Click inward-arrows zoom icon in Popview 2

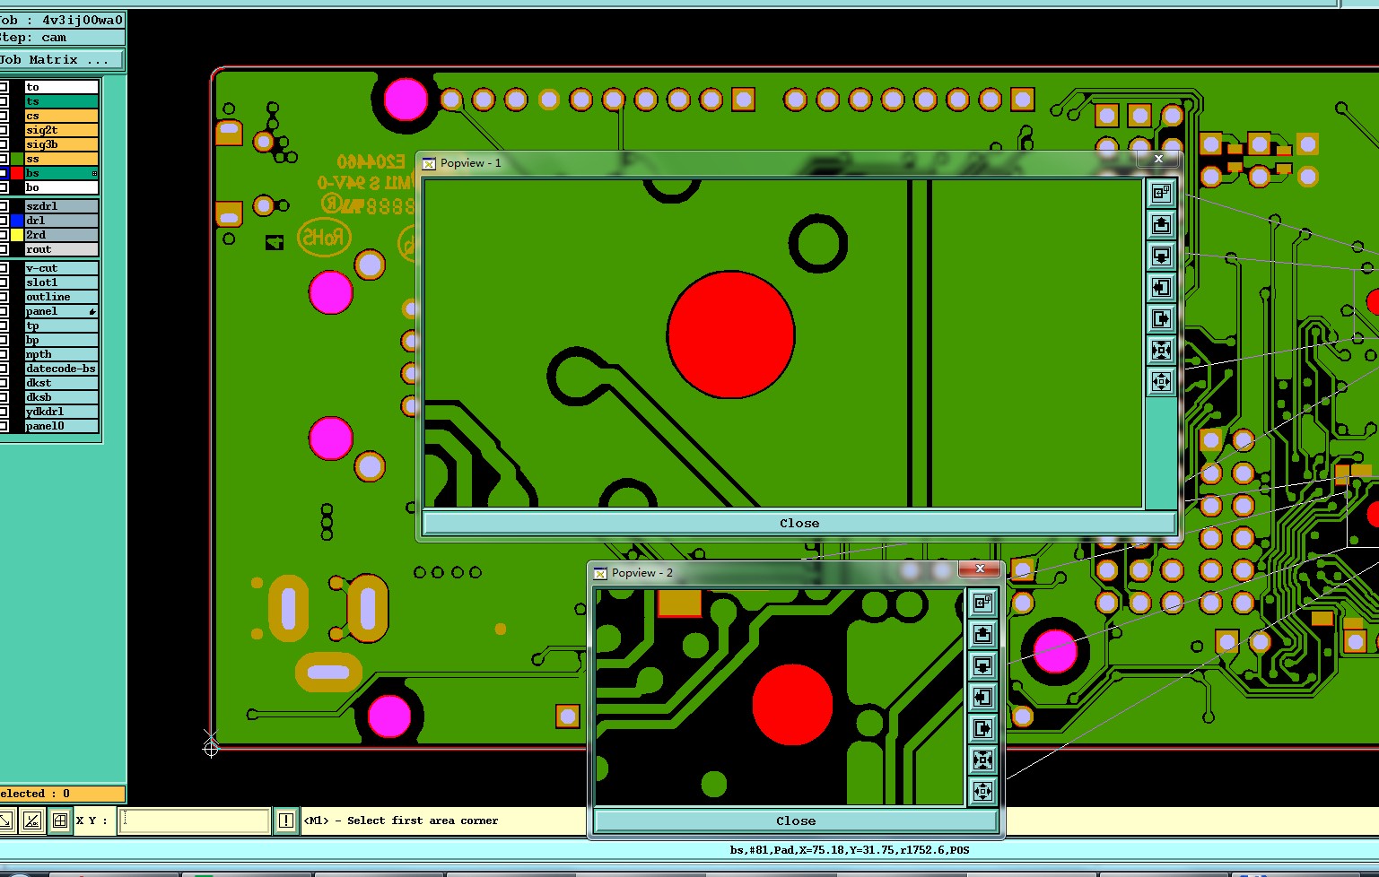[983, 760]
